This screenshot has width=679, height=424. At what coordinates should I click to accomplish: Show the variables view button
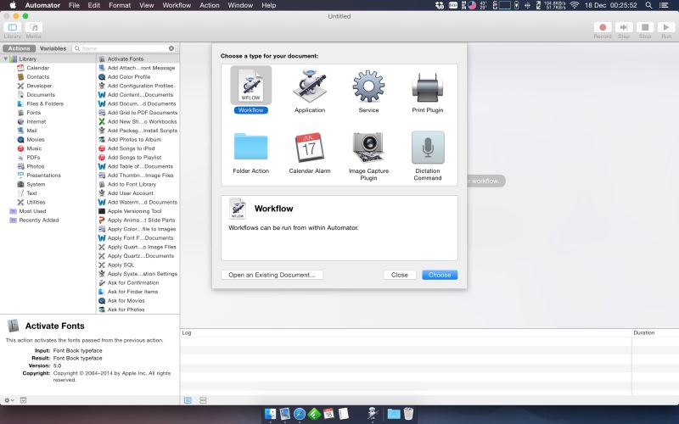pos(203,400)
